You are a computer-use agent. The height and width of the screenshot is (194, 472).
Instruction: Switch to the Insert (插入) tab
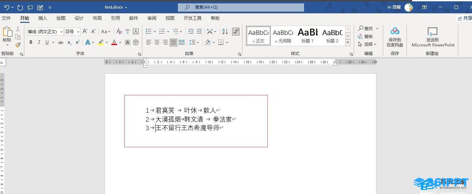(x=43, y=18)
